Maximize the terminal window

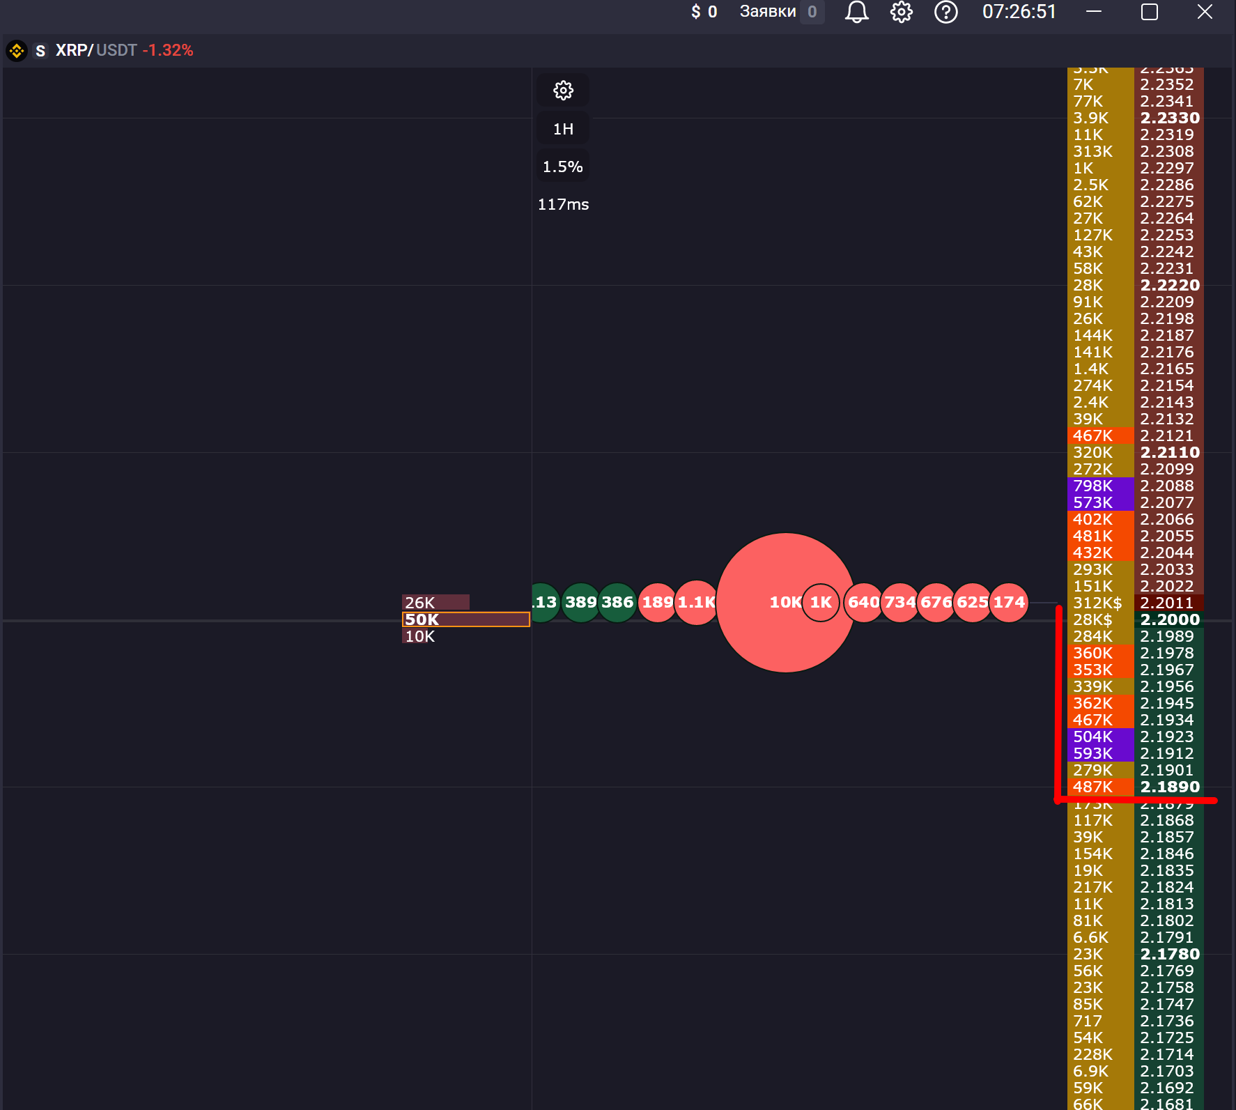pos(1149,12)
